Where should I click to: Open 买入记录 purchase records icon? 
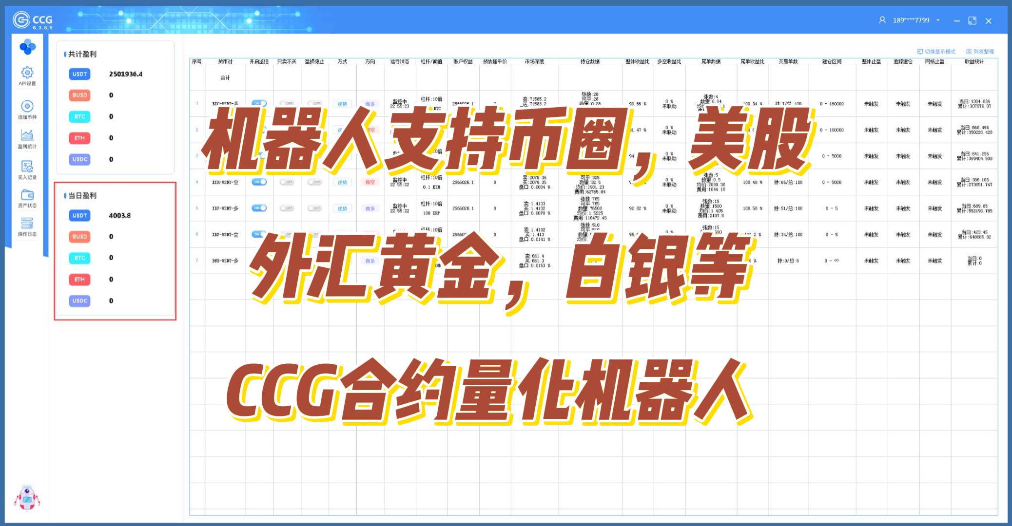click(x=27, y=167)
